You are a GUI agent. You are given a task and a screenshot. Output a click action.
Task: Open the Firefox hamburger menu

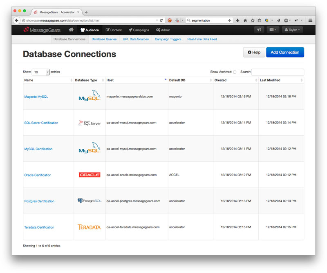coord(310,20)
